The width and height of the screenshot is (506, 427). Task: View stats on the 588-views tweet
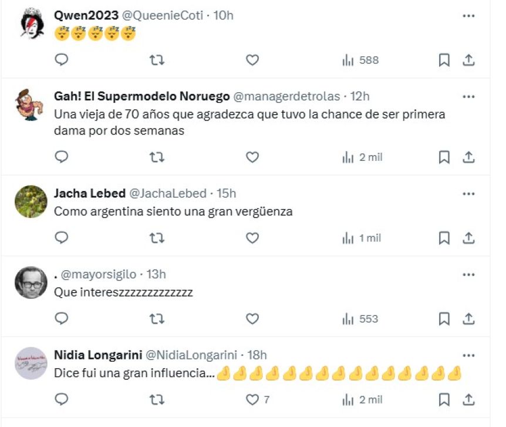pyautogui.click(x=360, y=60)
